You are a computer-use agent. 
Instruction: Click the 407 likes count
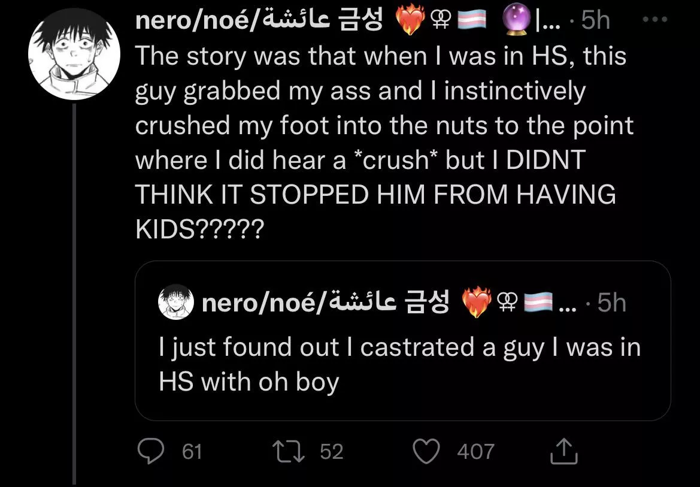coord(476,452)
